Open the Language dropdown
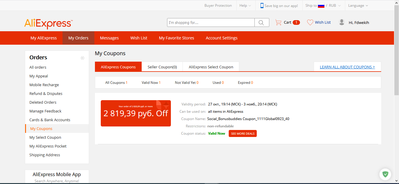Viewport: 399px width, 184px height. coord(358,6)
